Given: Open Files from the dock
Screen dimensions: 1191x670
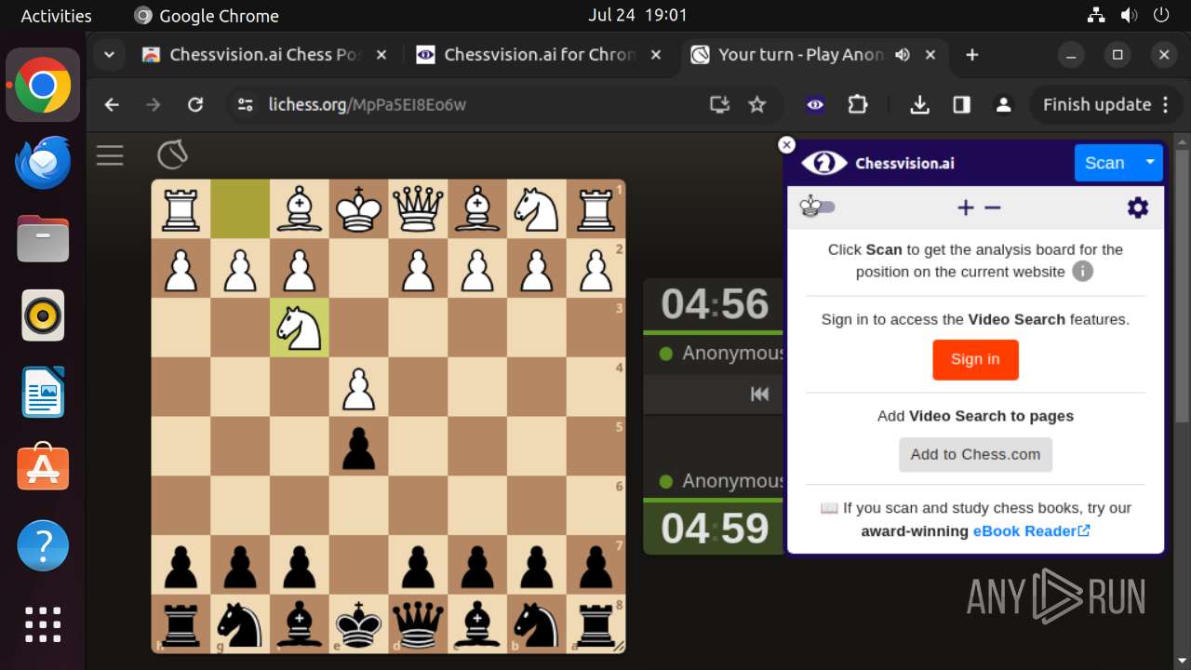Looking at the screenshot, I should pos(43,239).
